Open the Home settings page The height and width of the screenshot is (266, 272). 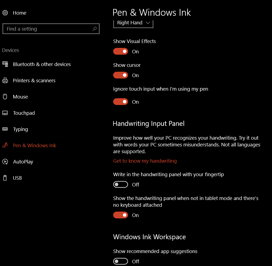click(x=19, y=13)
